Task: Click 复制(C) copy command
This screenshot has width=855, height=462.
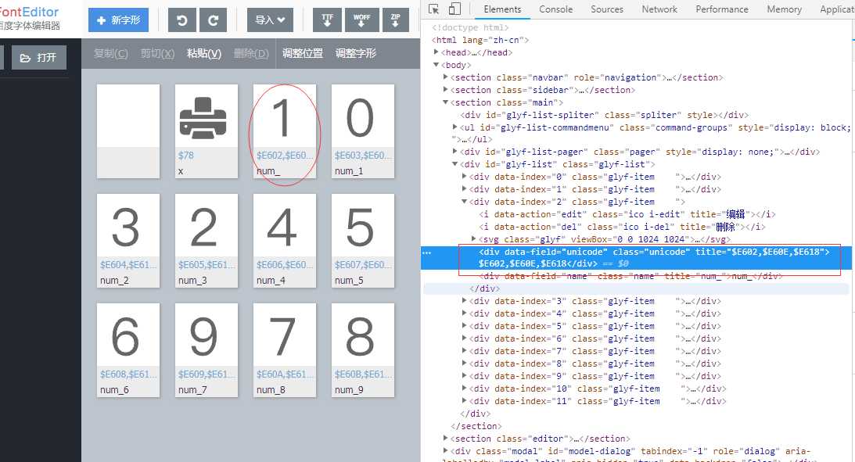Action: (x=111, y=53)
